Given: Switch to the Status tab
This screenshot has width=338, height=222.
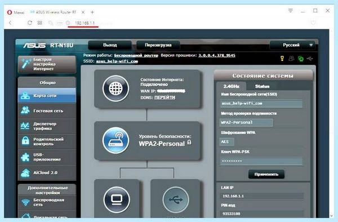Looking at the screenshot, I should [x=262, y=86].
